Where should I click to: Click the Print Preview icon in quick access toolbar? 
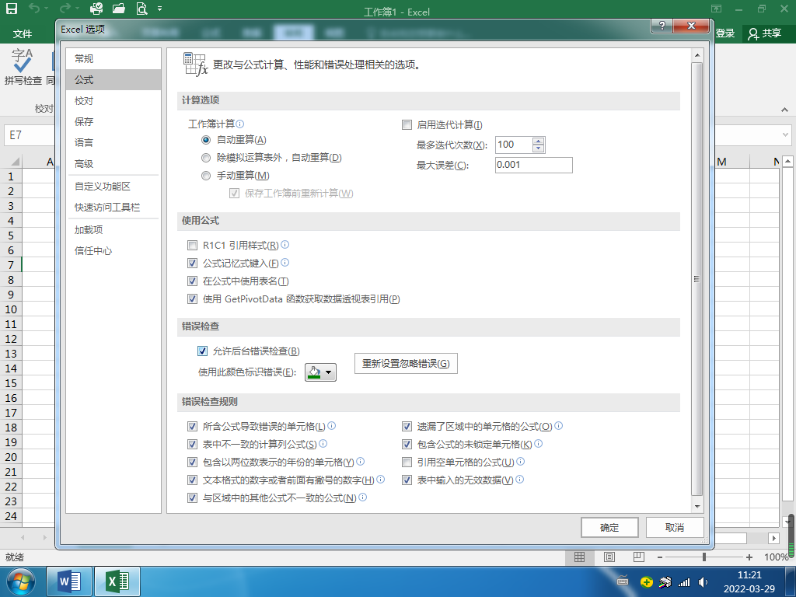[x=141, y=9]
